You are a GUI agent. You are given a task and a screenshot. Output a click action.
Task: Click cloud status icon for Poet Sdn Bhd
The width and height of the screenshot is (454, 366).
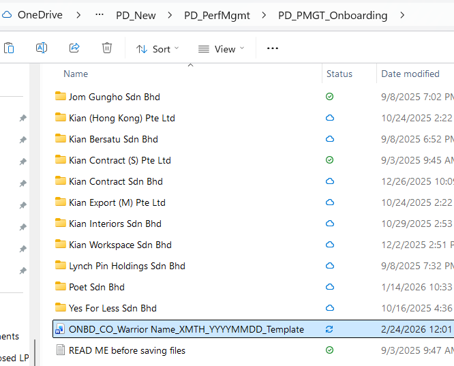[330, 287]
